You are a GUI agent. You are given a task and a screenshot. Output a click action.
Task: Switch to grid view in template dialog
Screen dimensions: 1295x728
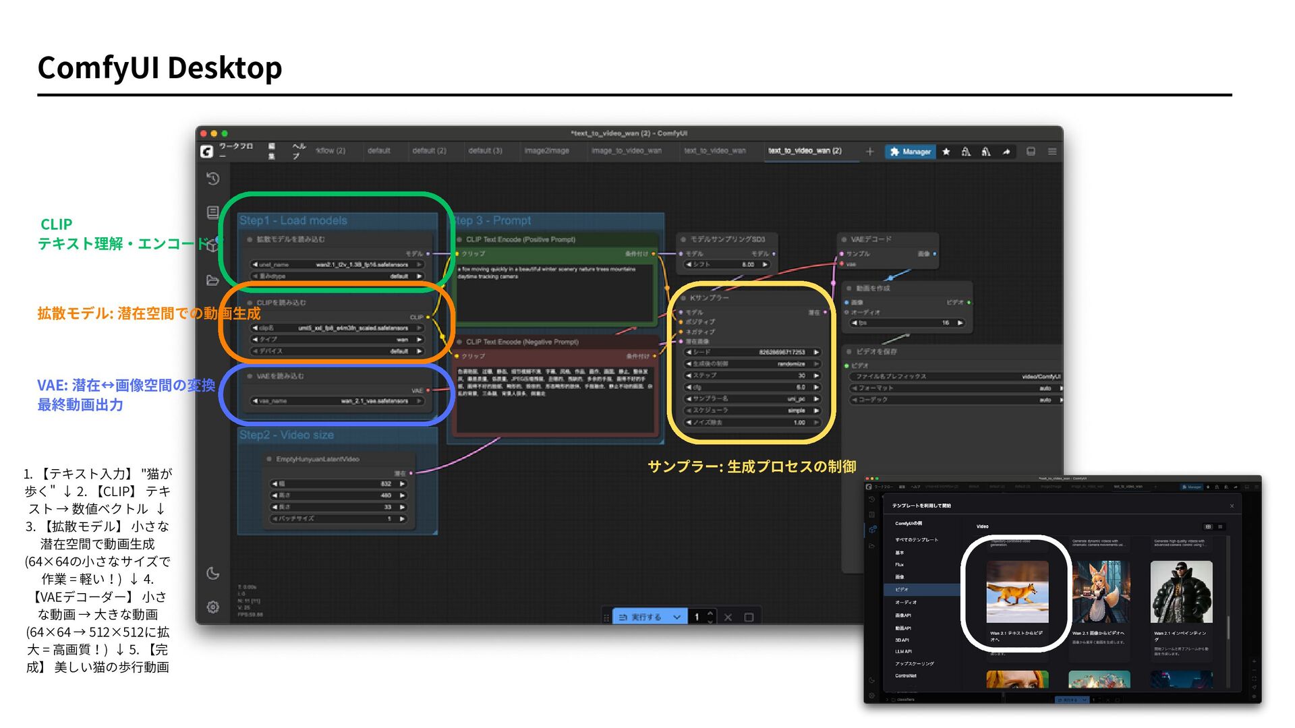pyautogui.click(x=1208, y=526)
